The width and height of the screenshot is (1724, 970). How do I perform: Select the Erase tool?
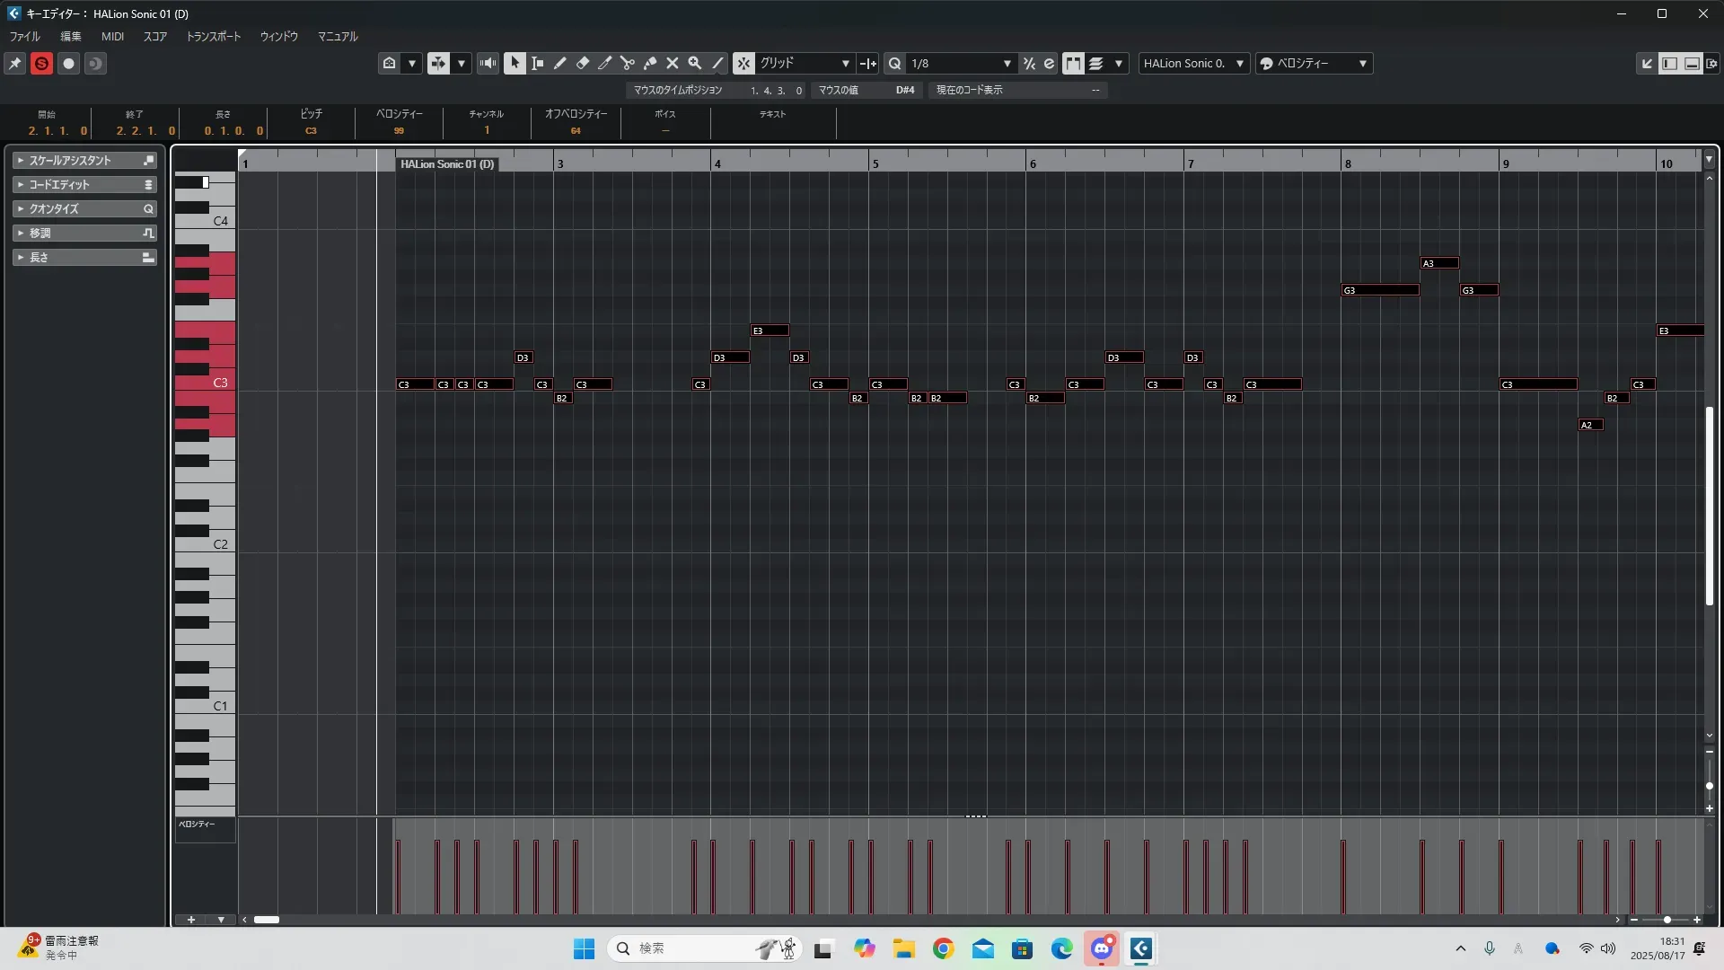tap(583, 64)
